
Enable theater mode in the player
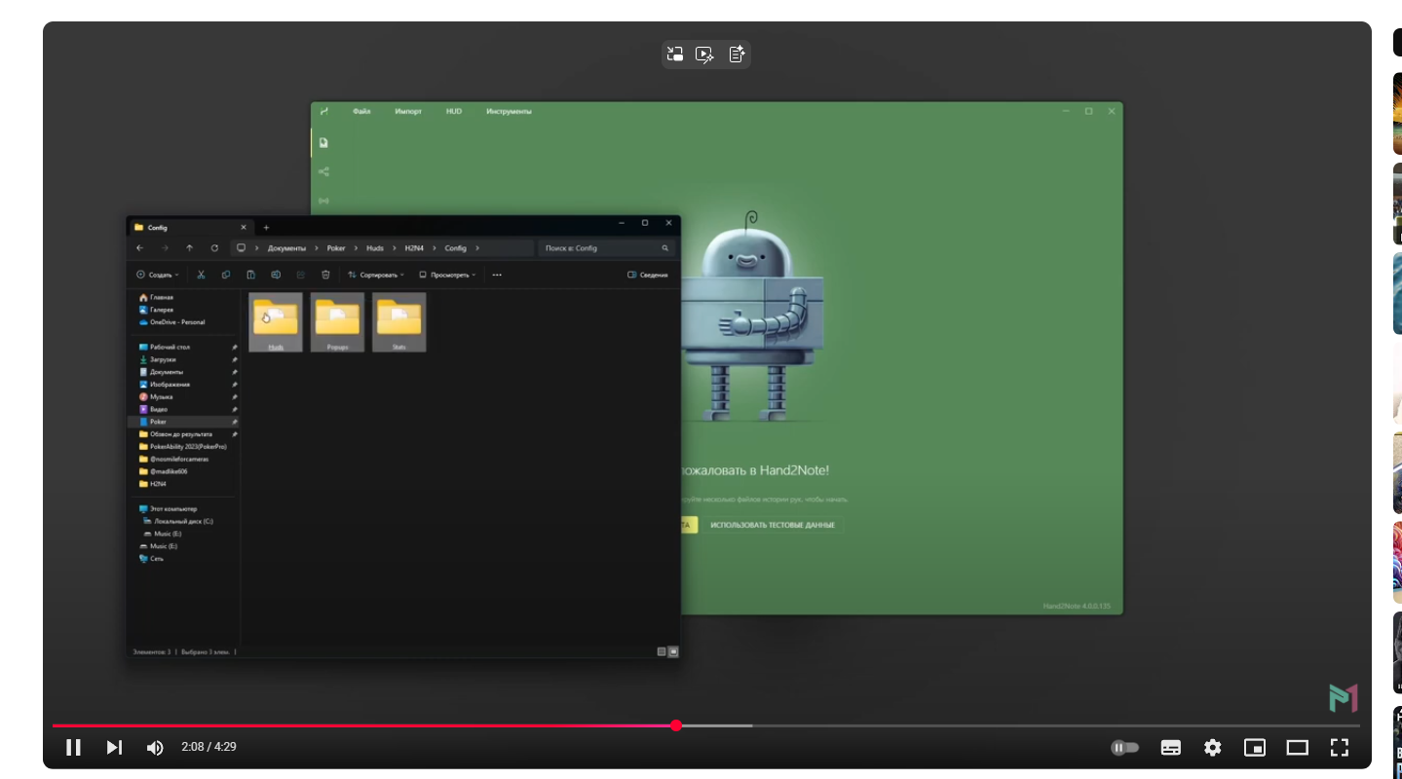tap(1297, 748)
